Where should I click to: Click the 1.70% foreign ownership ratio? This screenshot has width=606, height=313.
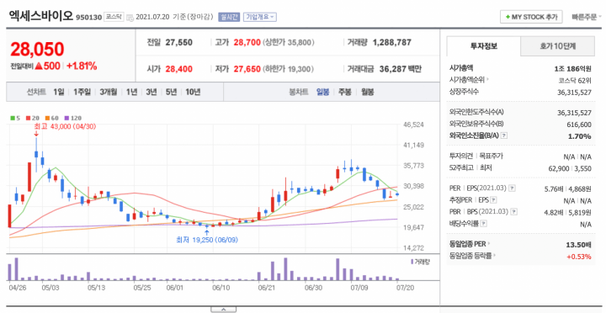[x=579, y=136]
